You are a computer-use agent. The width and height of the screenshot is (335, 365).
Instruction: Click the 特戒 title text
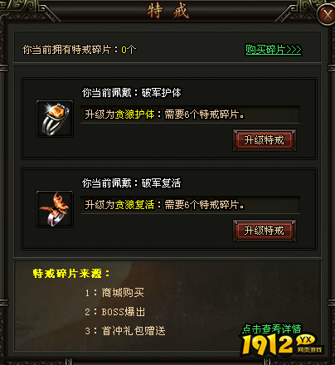pos(168,11)
